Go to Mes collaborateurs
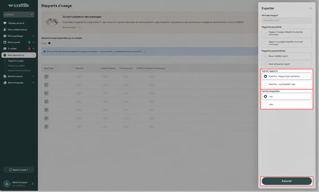319x192 pixels. pos(19,30)
